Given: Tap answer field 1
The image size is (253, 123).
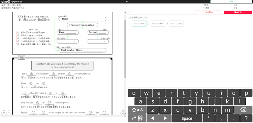Looking at the screenshot, I should (x=139, y=23).
